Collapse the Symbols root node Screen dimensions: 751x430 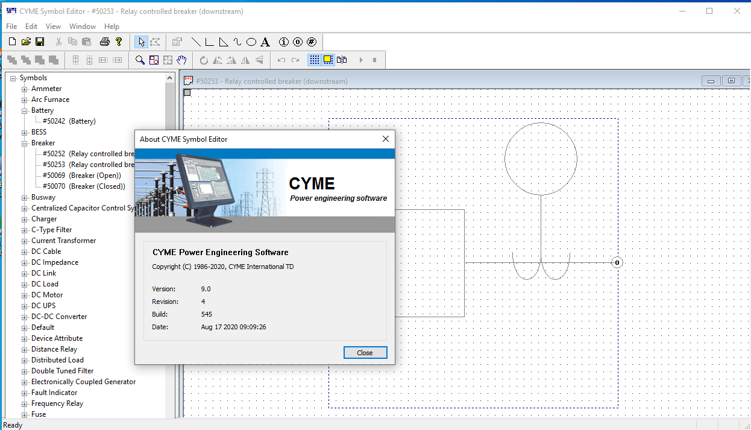(13, 78)
